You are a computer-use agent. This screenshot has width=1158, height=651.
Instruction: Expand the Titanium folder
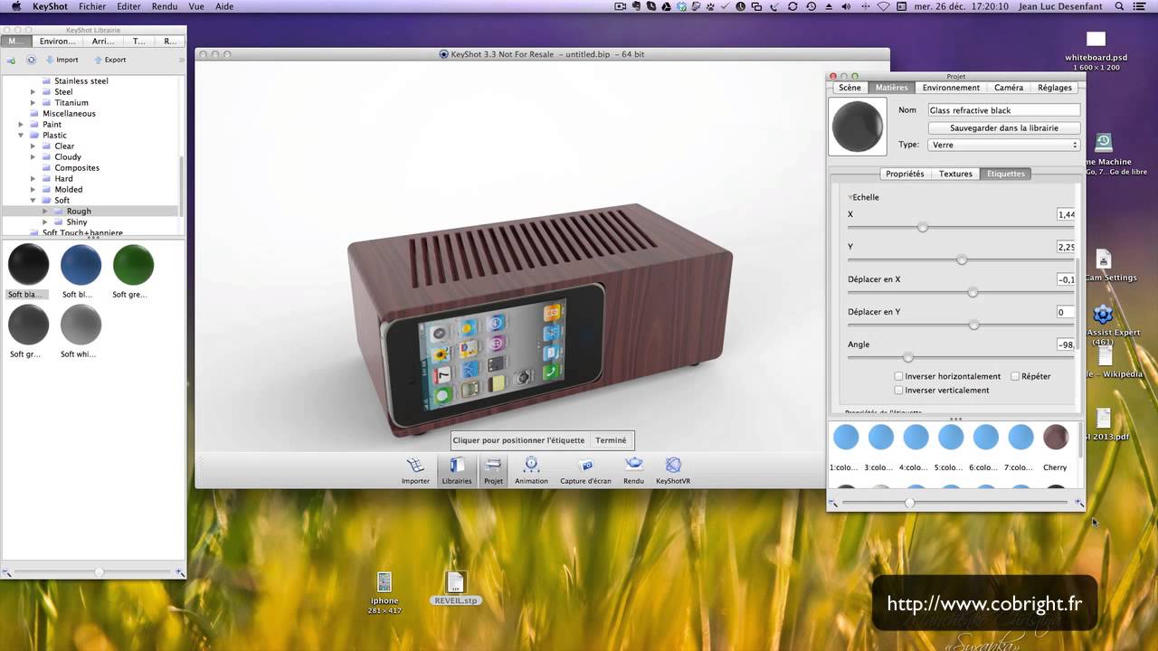click(33, 103)
